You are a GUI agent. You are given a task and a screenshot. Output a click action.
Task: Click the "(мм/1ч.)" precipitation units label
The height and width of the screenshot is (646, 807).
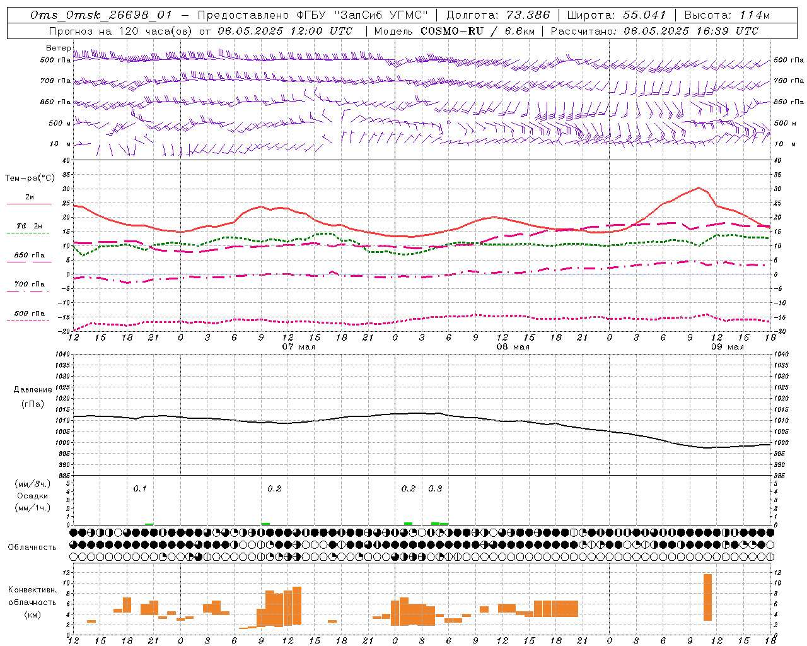[x=33, y=508]
